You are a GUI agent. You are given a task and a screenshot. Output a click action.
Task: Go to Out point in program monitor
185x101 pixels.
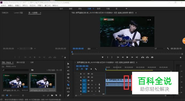coord(137,57)
